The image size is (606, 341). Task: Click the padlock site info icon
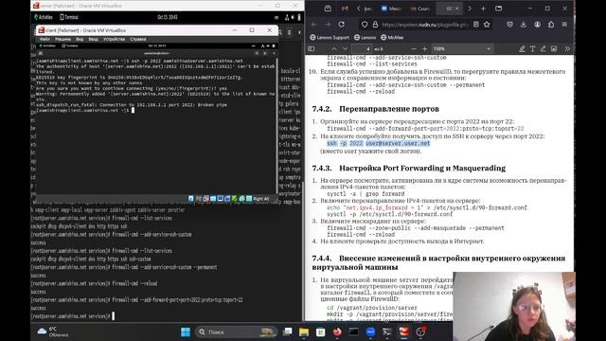pos(375,25)
